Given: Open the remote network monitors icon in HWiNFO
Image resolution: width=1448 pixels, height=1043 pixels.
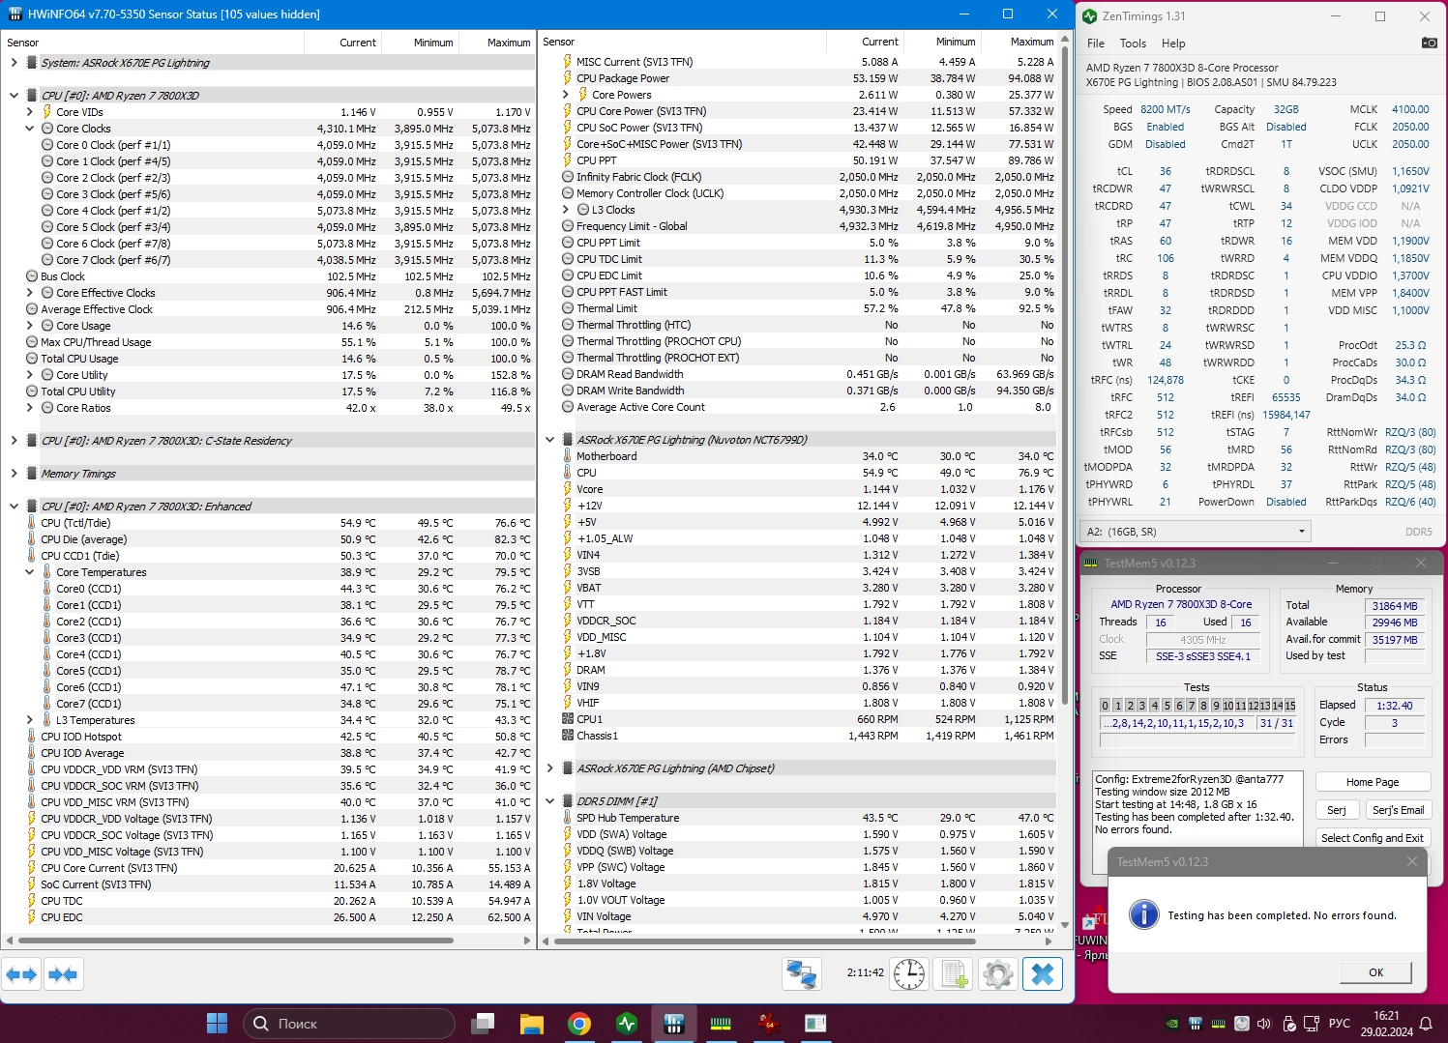Looking at the screenshot, I should click(802, 974).
